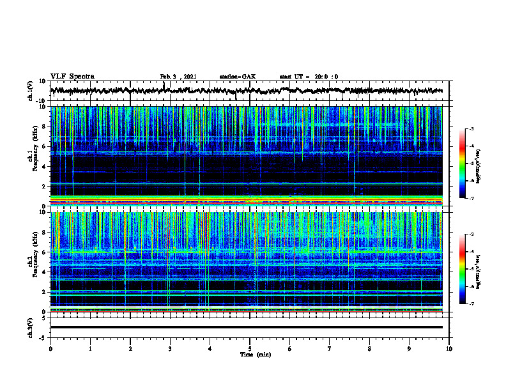The width and height of the screenshot is (506, 391).
Task: Click the ch.2 spectrogram 6 kHz tick label
Action: click(x=45, y=252)
